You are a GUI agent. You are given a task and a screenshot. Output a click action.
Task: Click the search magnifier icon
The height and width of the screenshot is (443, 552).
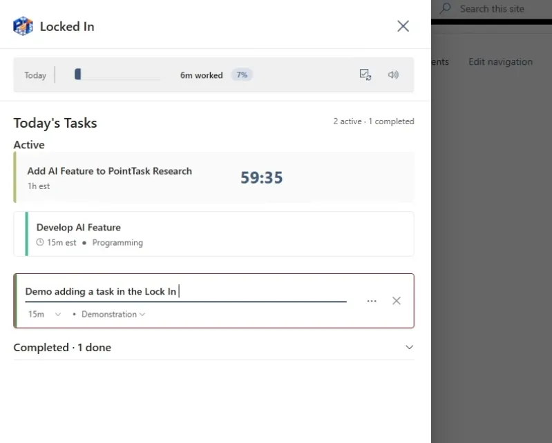[446, 8]
